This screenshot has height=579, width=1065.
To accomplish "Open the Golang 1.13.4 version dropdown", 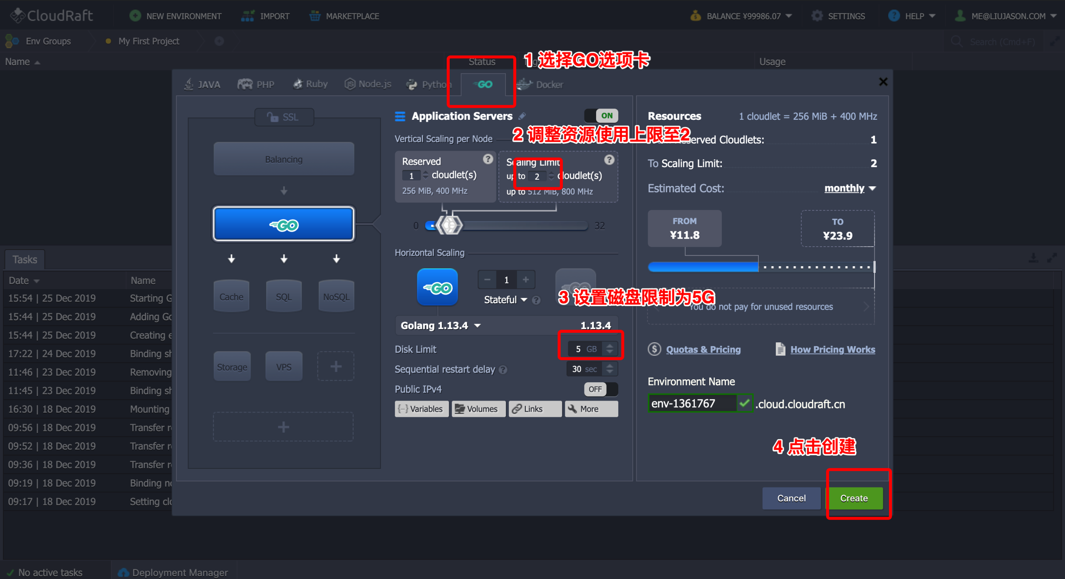I will [441, 325].
